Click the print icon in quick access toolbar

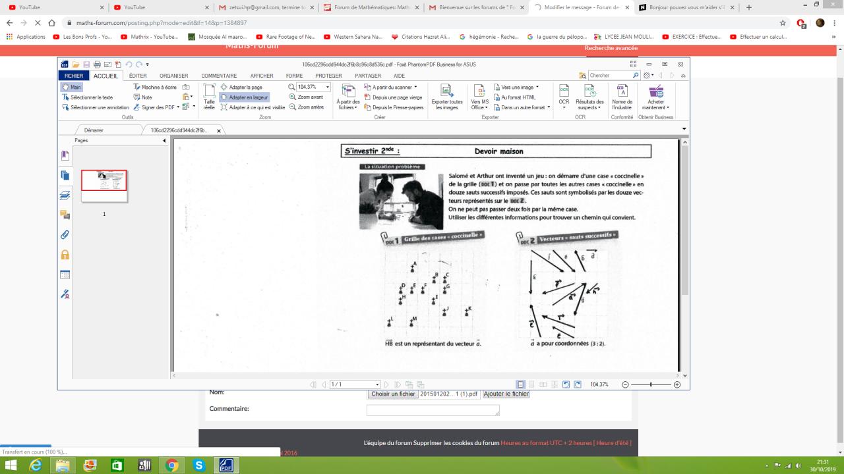(97, 65)
